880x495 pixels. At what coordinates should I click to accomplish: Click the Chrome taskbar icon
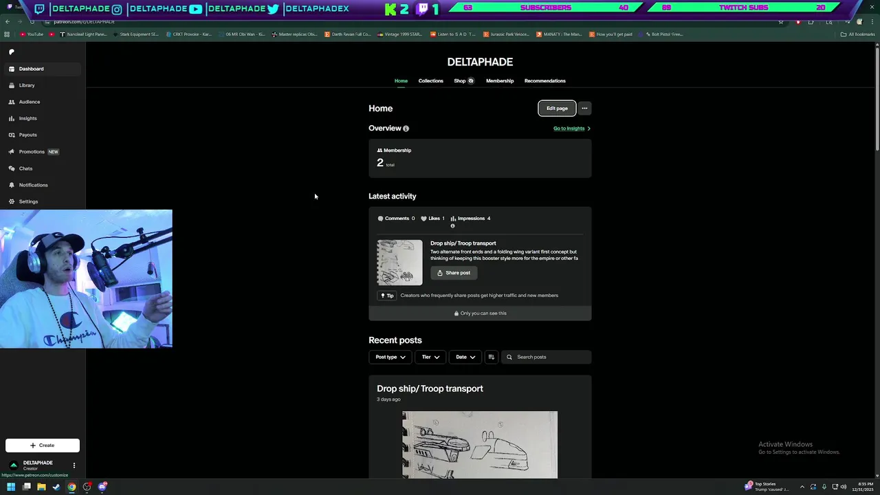pyautogui.click(x=71, y=487)
